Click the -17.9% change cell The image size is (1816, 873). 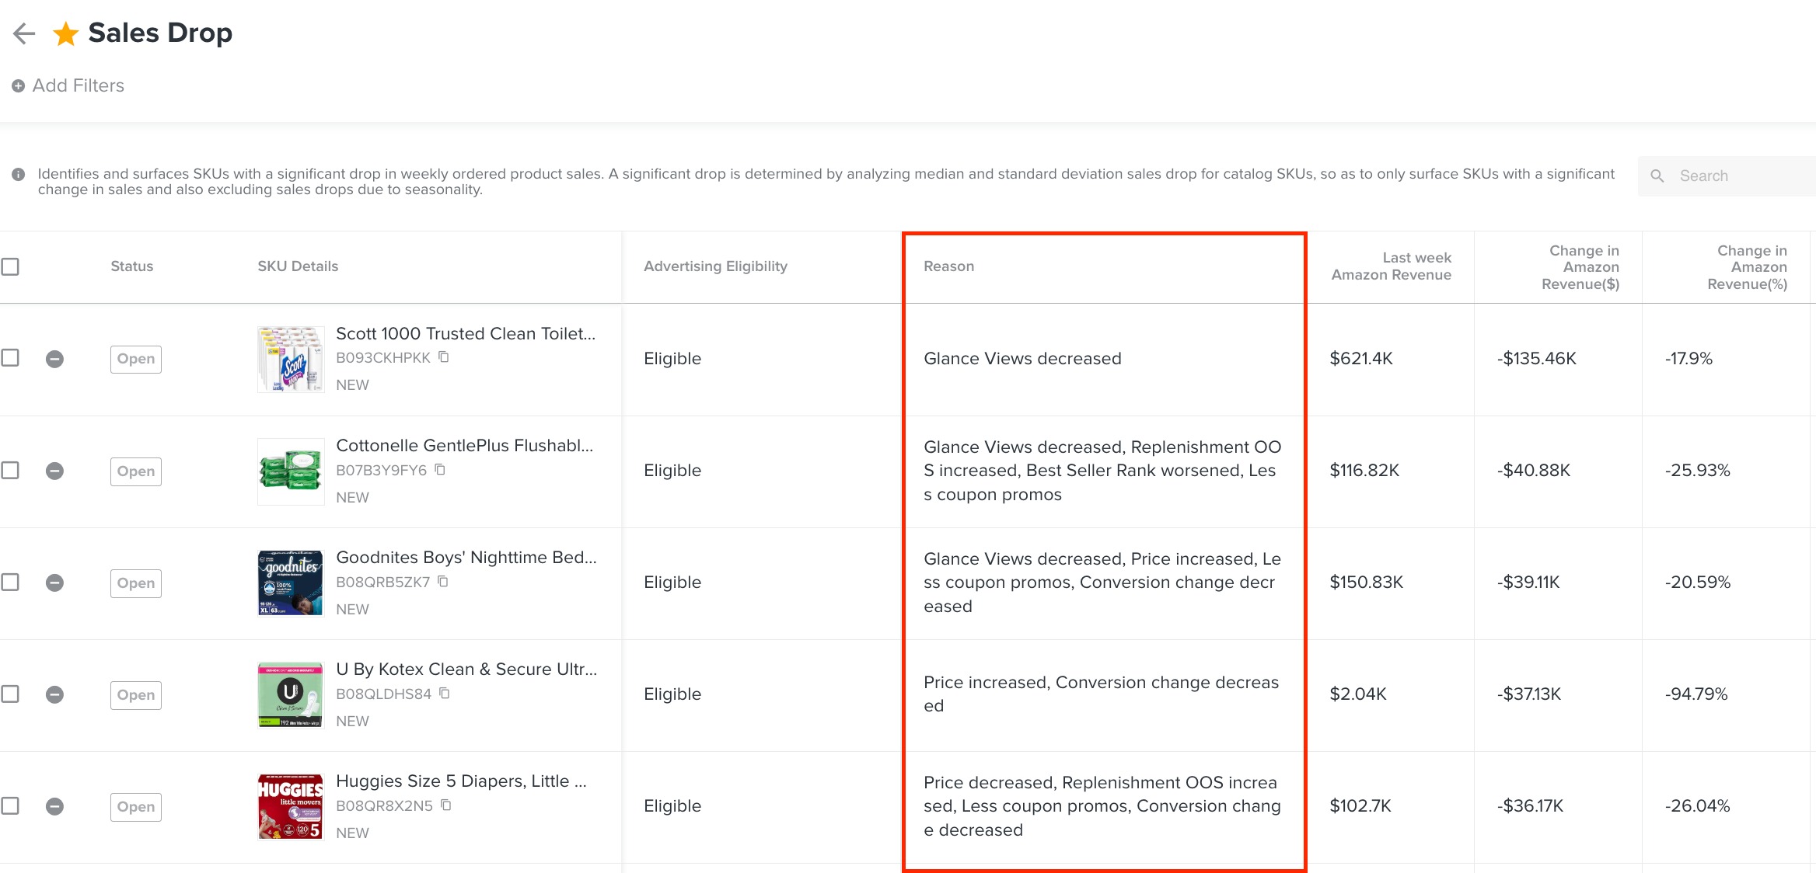point(1689,359)
